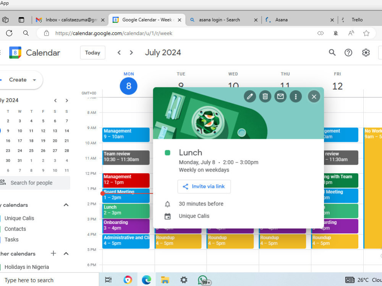Close the Lunch event popup
The width and height of the screenshot is (382, 286).
[314, 96]
